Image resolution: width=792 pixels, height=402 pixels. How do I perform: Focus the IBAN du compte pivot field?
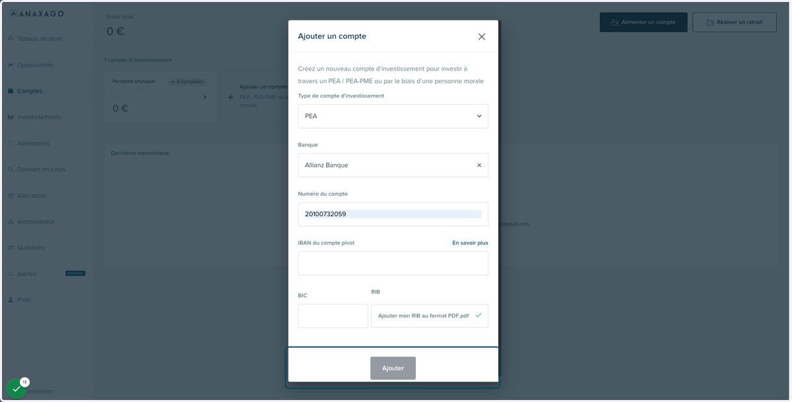(x=393, y=264)
